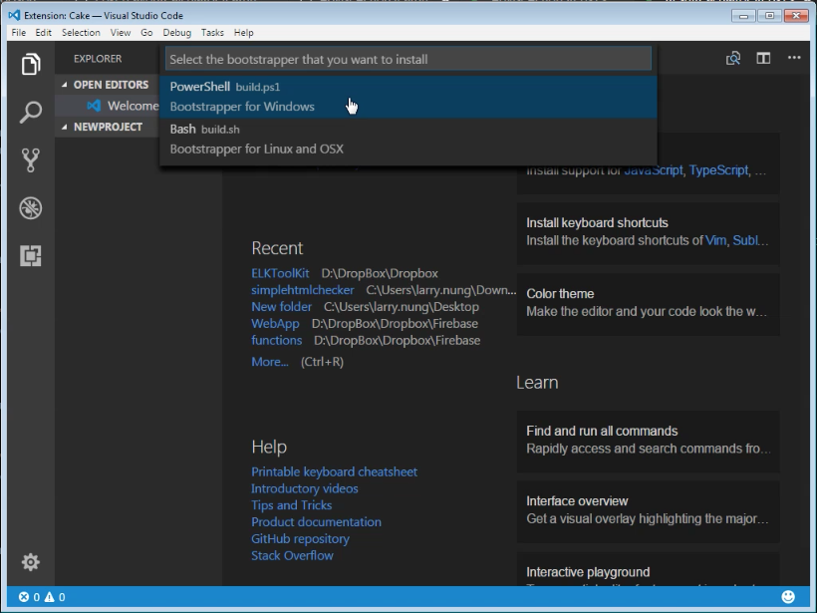817x613 pixels.
Task: Focus the bootstrapper selection input field
Action: click(408, 59)
